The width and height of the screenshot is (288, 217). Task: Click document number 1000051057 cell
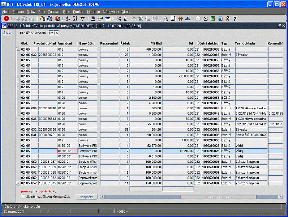[x=48, y=162]
